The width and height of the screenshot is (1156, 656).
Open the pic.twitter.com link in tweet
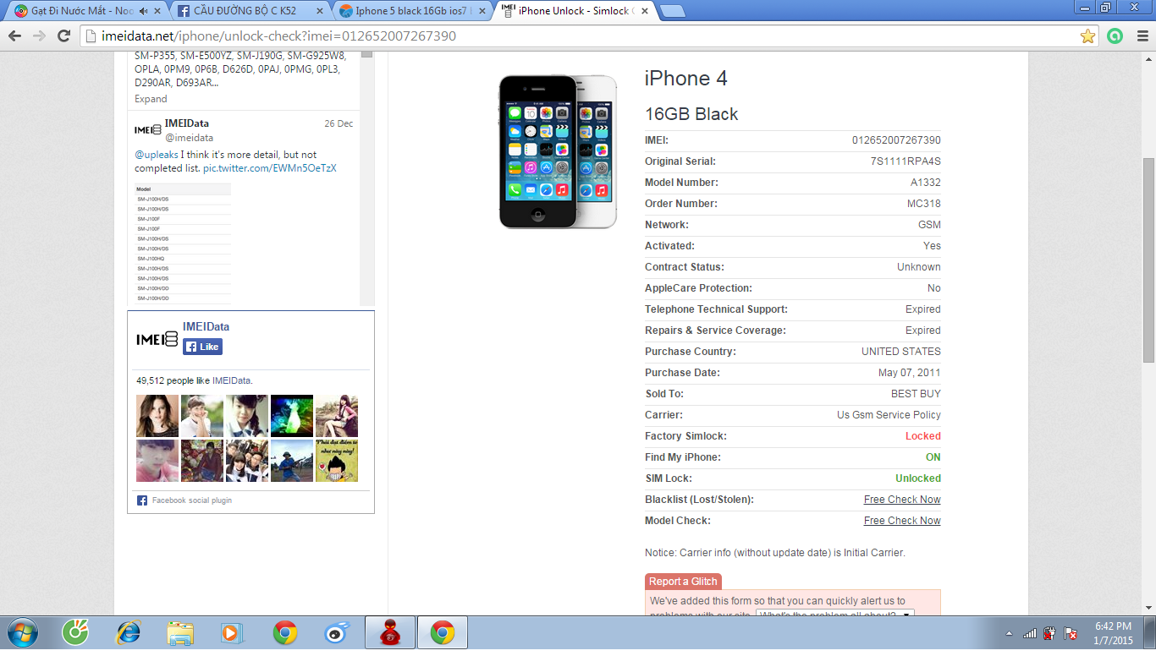tap(269, 168)
